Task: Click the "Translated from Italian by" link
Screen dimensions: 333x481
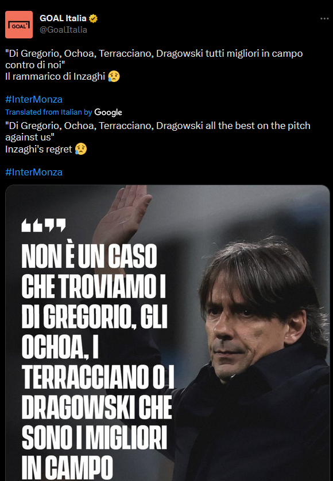Action: click(x=49, y=112)
